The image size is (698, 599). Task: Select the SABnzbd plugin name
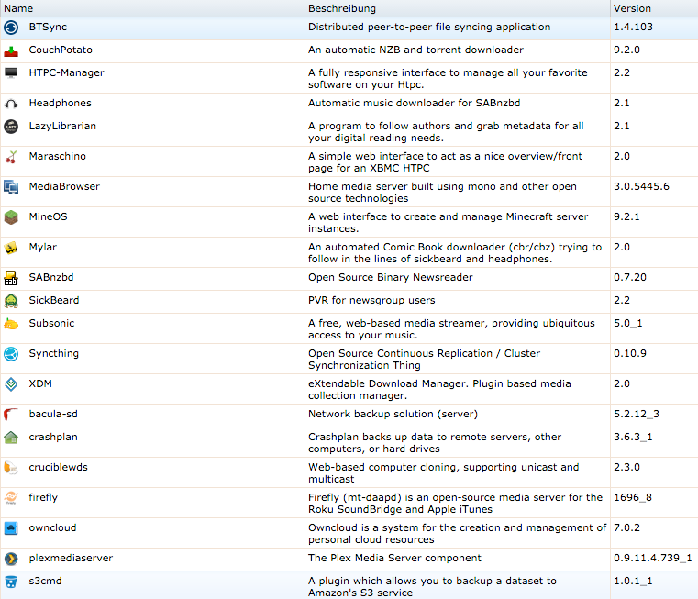[x=51, y=277]
